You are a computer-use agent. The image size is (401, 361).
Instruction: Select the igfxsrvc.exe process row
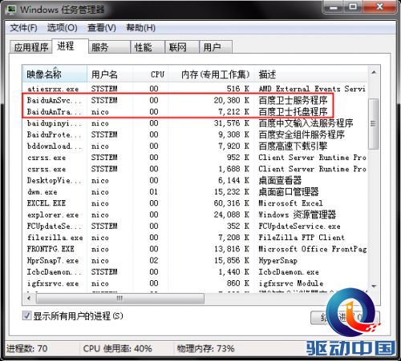coord(195,283)
